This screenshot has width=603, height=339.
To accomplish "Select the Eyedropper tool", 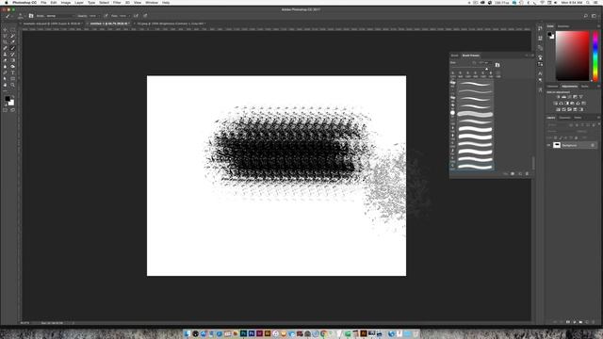I will (x=12, y=41).
